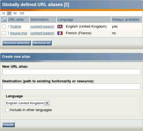Viewport: 143px width, 131px height.
Task: Show 100 items per page
Action: (22, 13)
